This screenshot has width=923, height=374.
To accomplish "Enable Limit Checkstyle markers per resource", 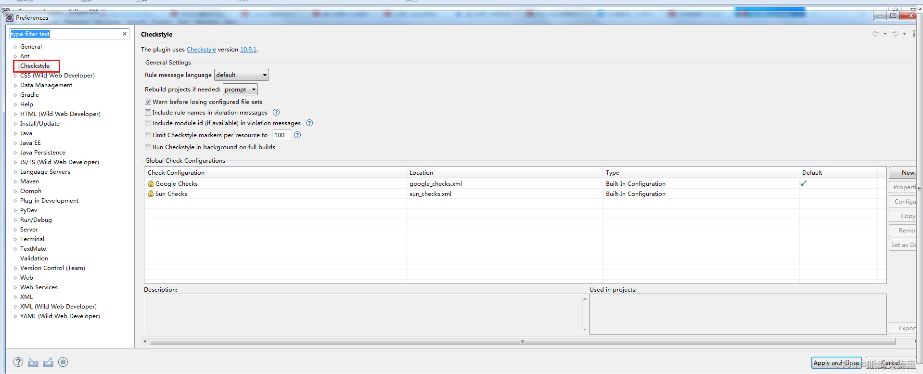I will click(x=148, y=135).
